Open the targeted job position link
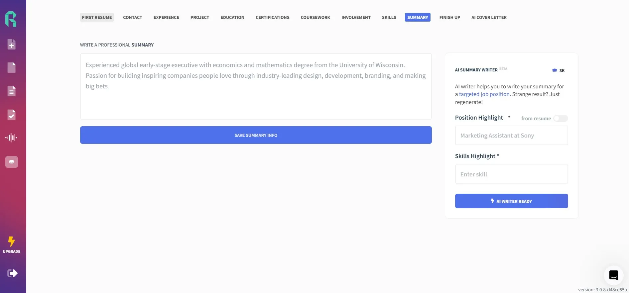Viewport: 629px width, 293px height. (484, 94)
